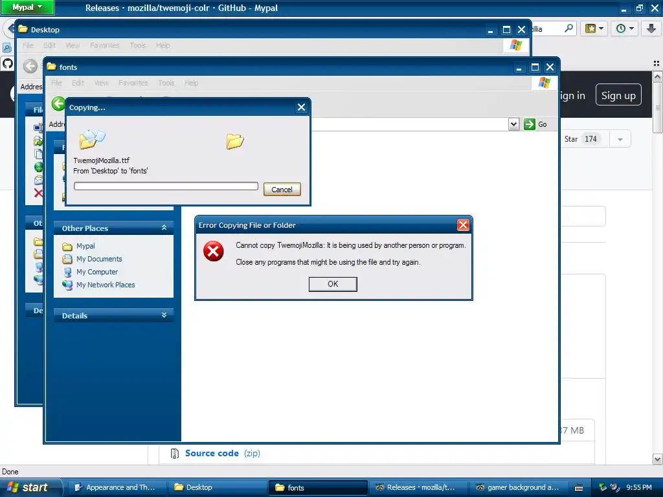663x497 pixels.
Task: Open the Star dropdown arrow on GitHub
Action: (620, 140)
